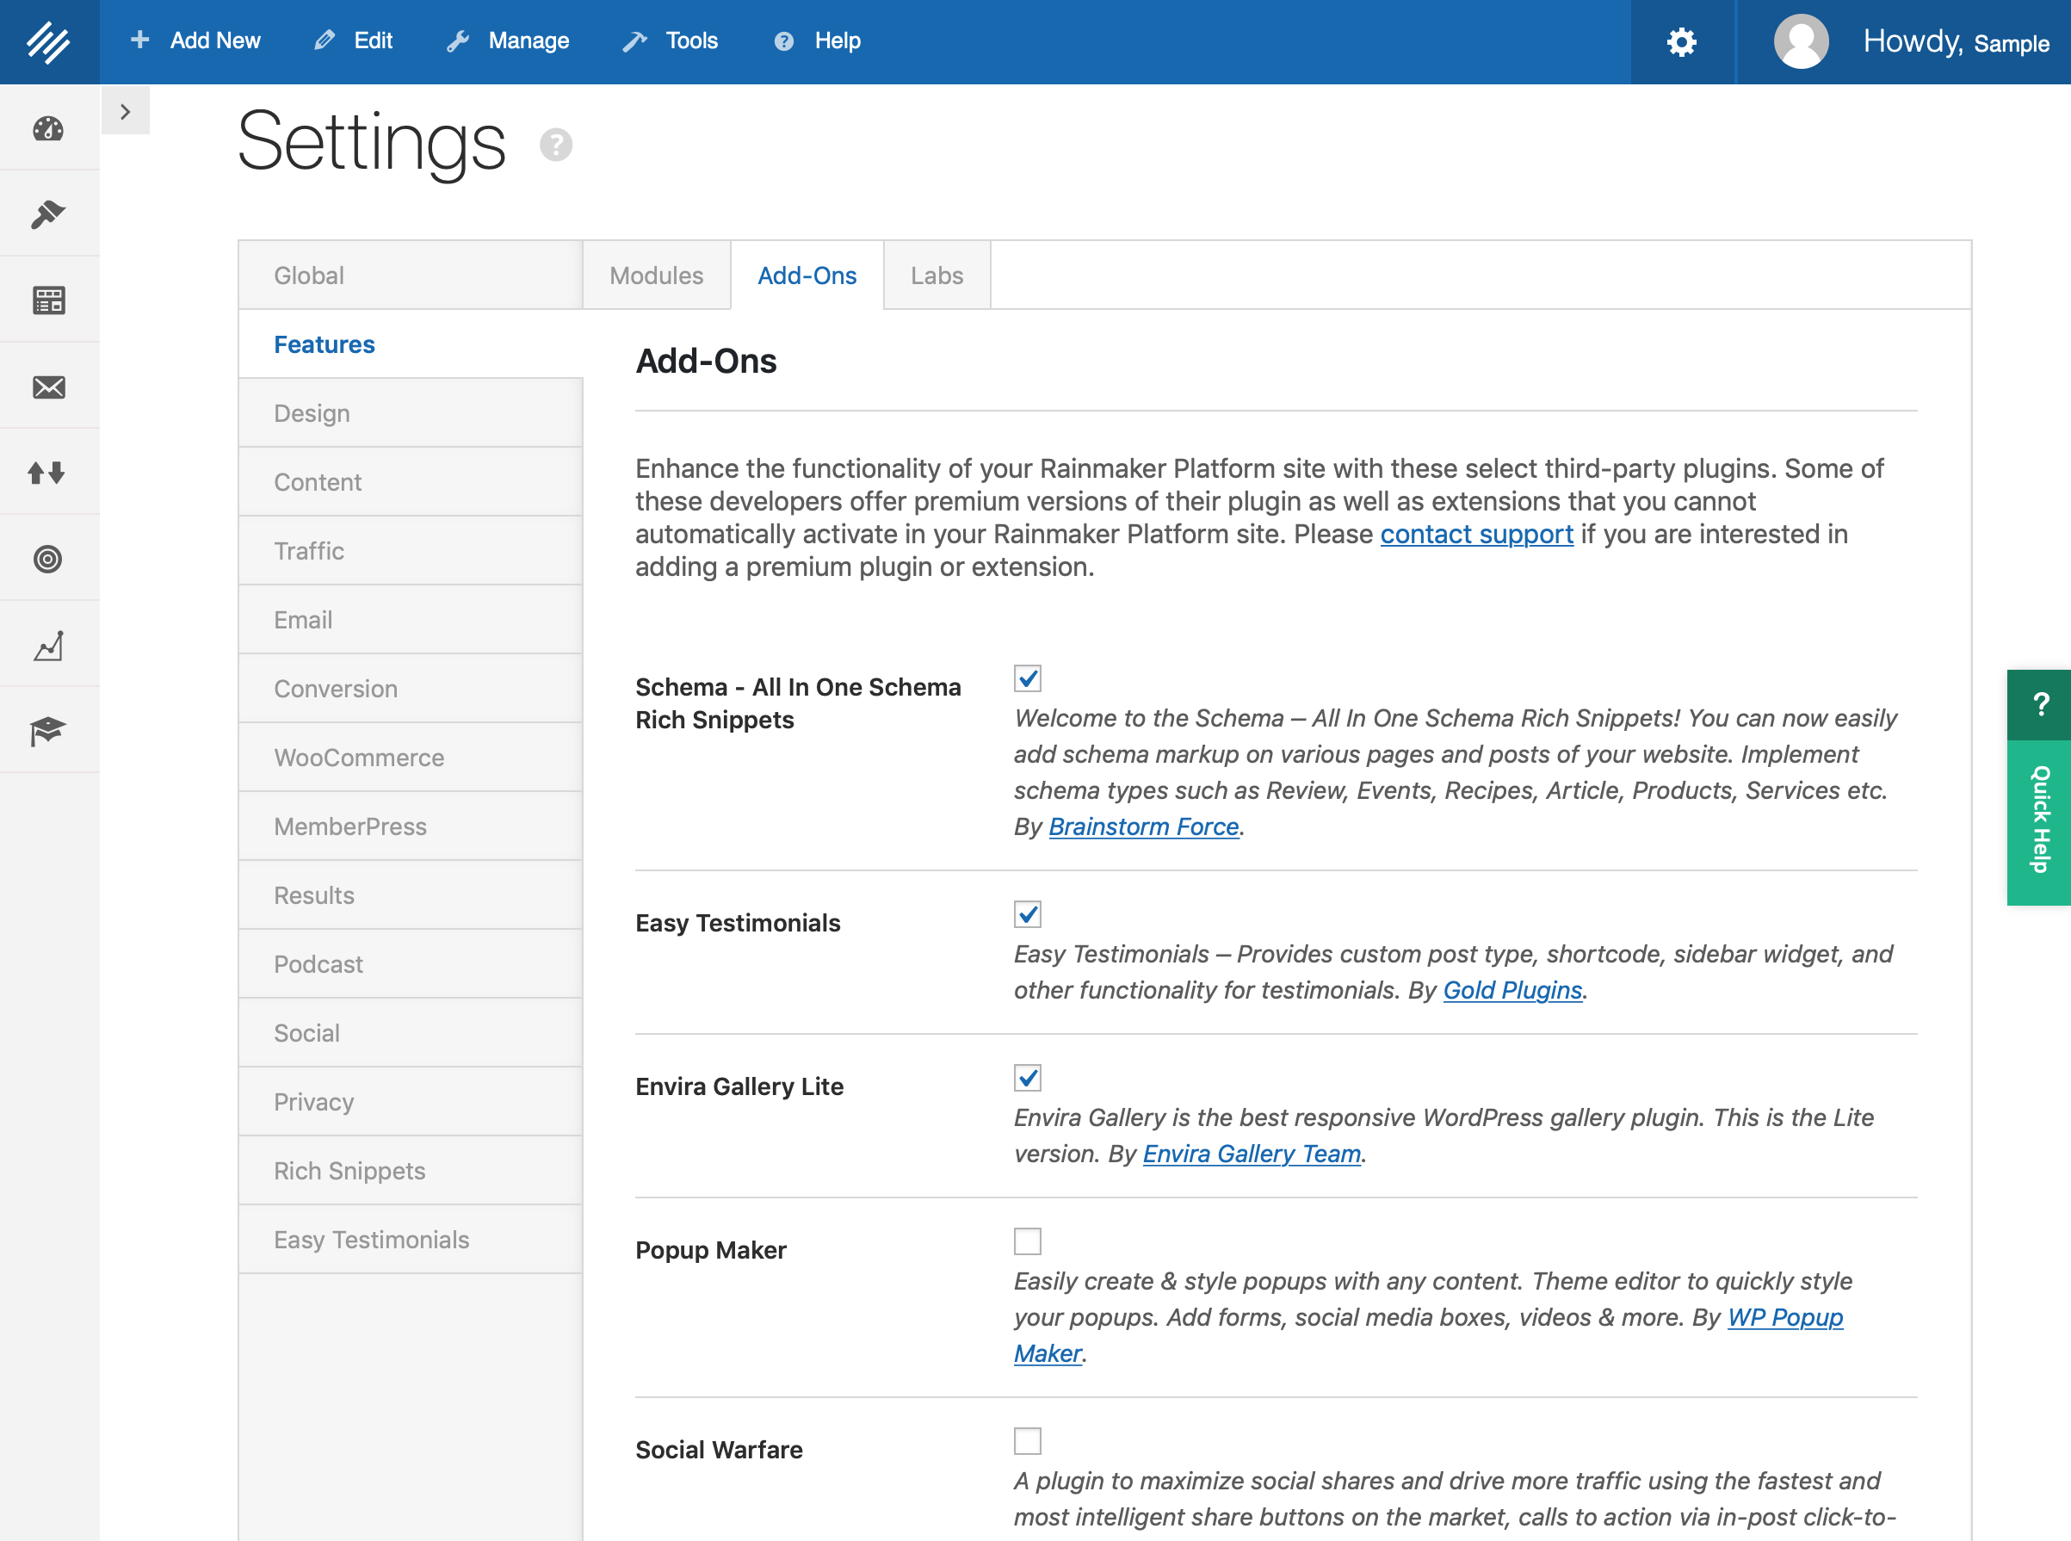
Task: Open the graph results icon in sidebar
Action: pos(48,645)
